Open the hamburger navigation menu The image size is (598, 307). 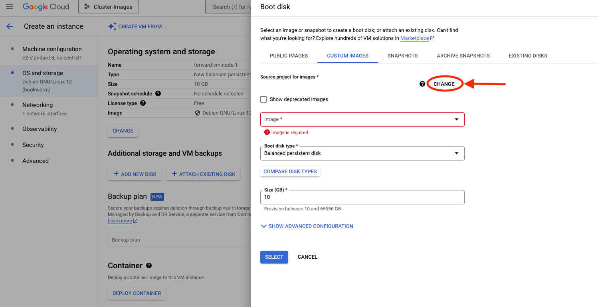pyautogui.click(x=10, y=7)
